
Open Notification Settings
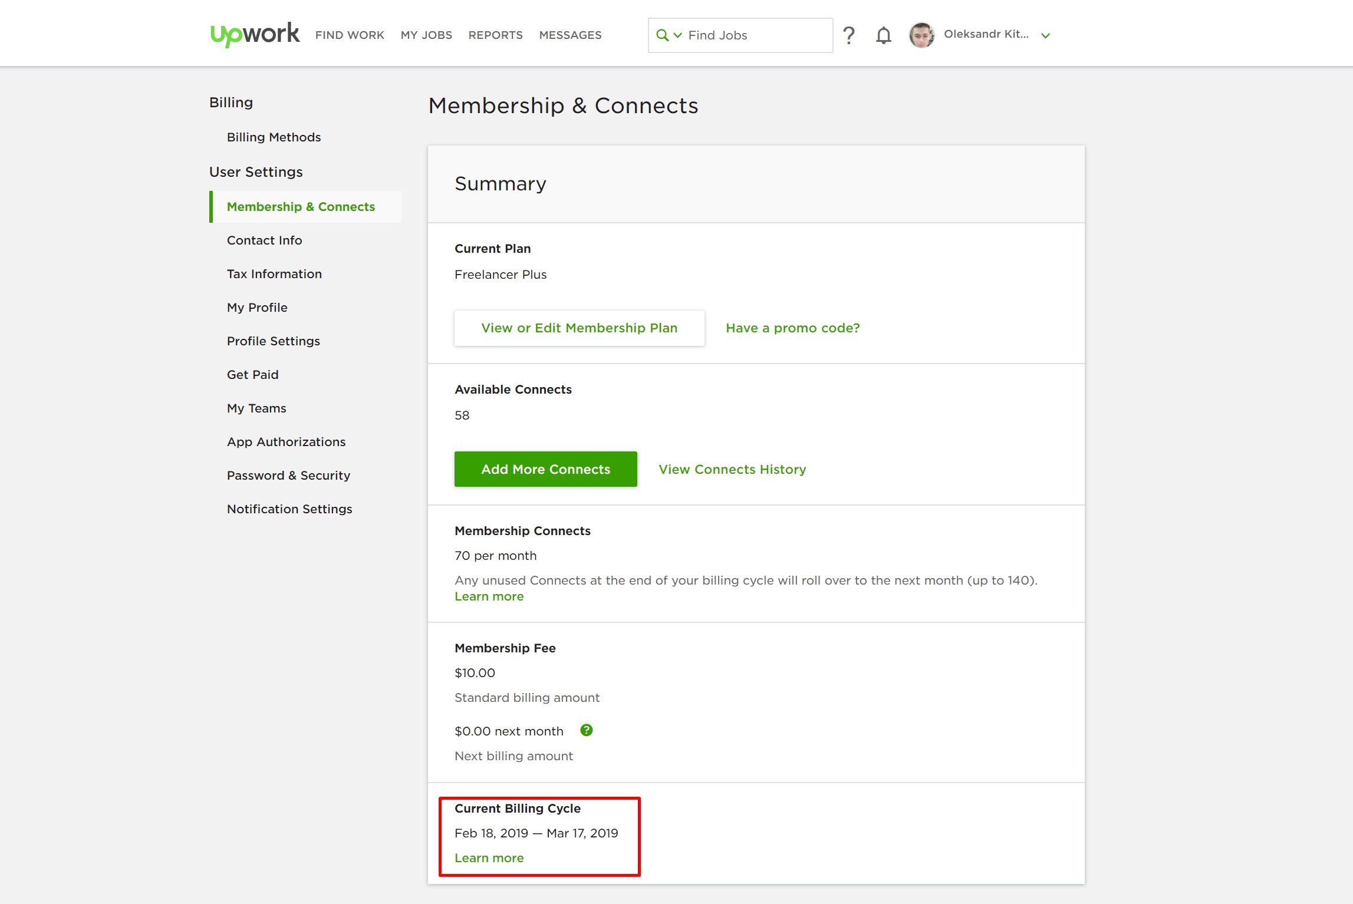click(x=289, y=509)
